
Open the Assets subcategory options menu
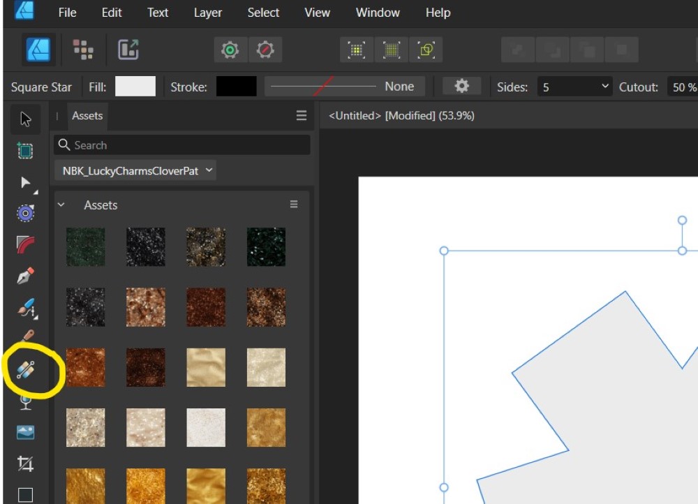(294, 205)
